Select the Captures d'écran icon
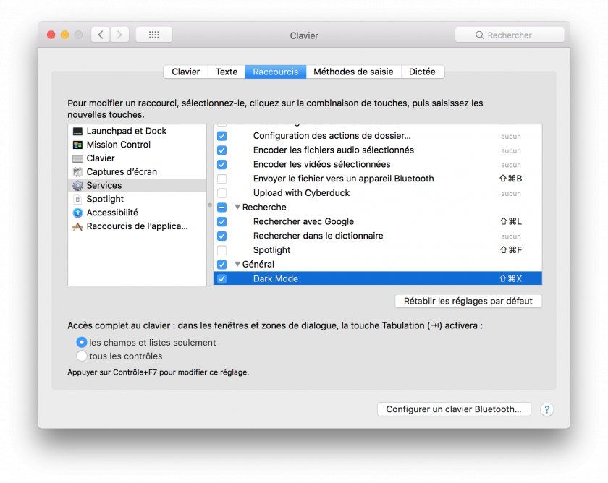 click(x=77, y=172)
